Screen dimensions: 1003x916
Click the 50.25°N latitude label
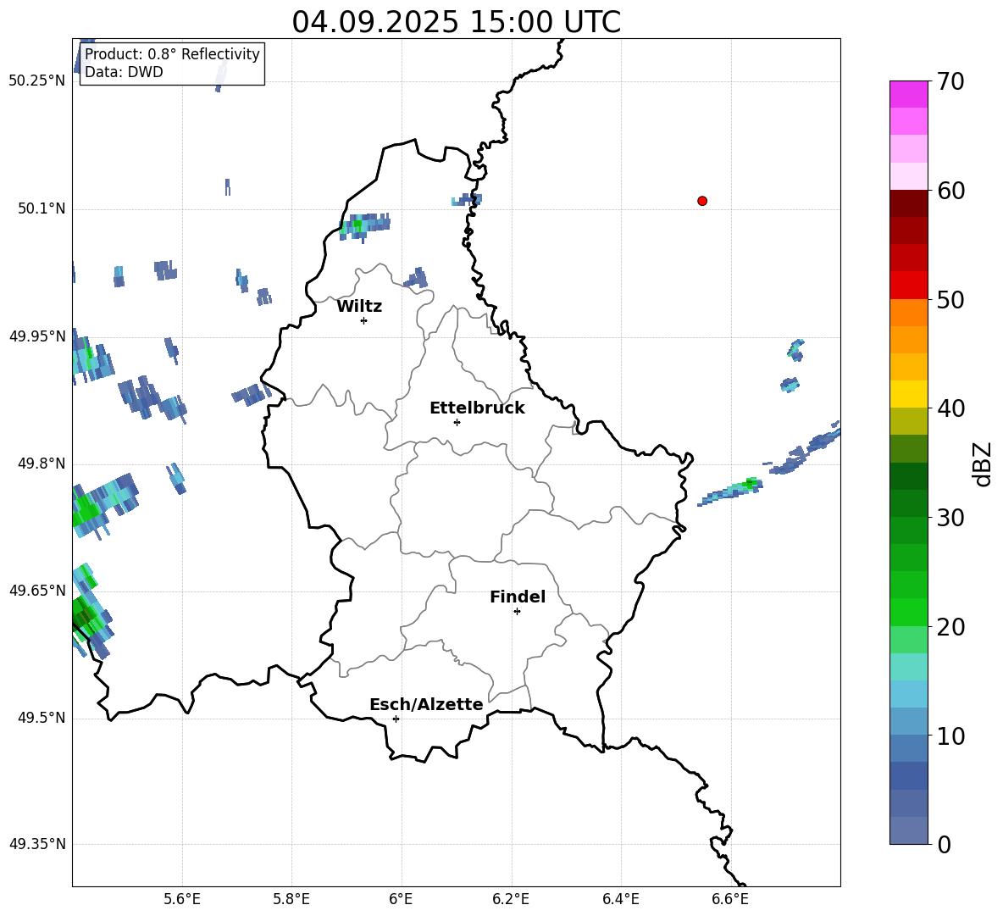(36, 81)
